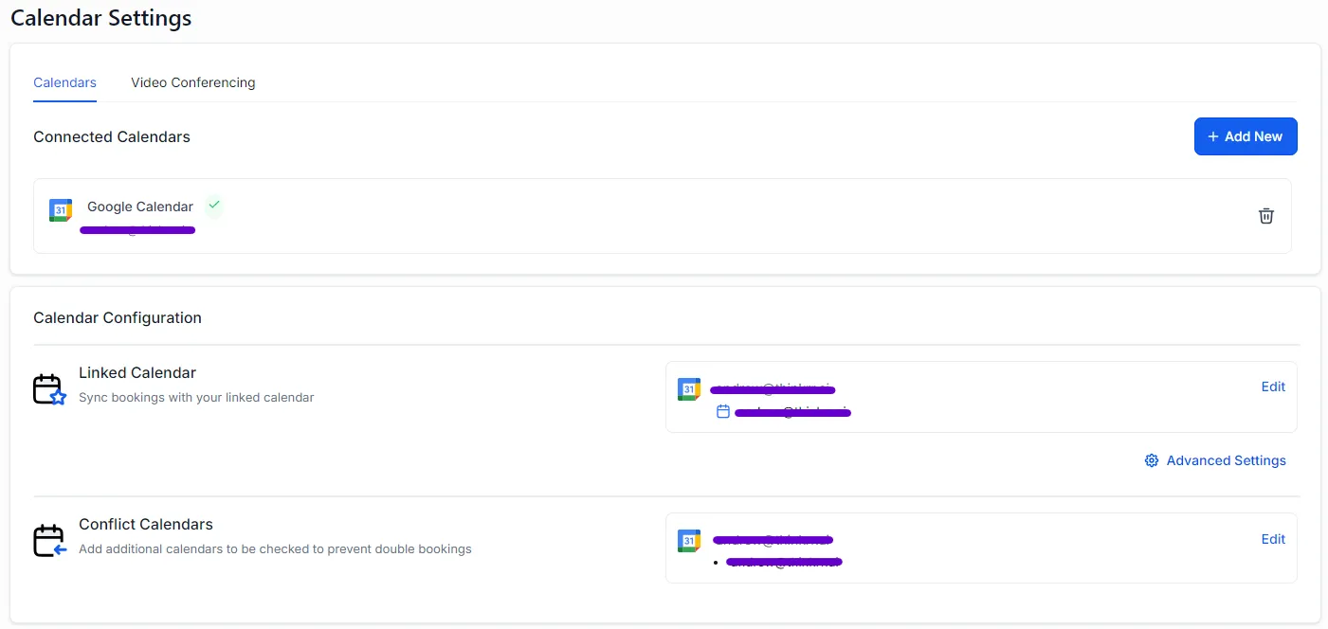Click the conflict calendar email entry

click(784, 562)
